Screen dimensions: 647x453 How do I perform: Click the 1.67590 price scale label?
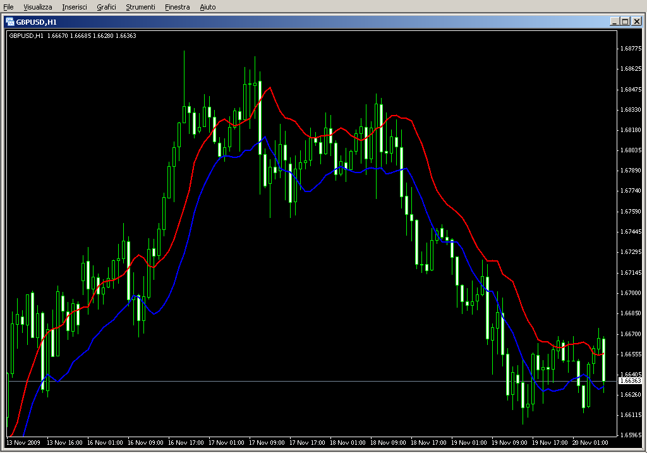[x=631, y=212]
